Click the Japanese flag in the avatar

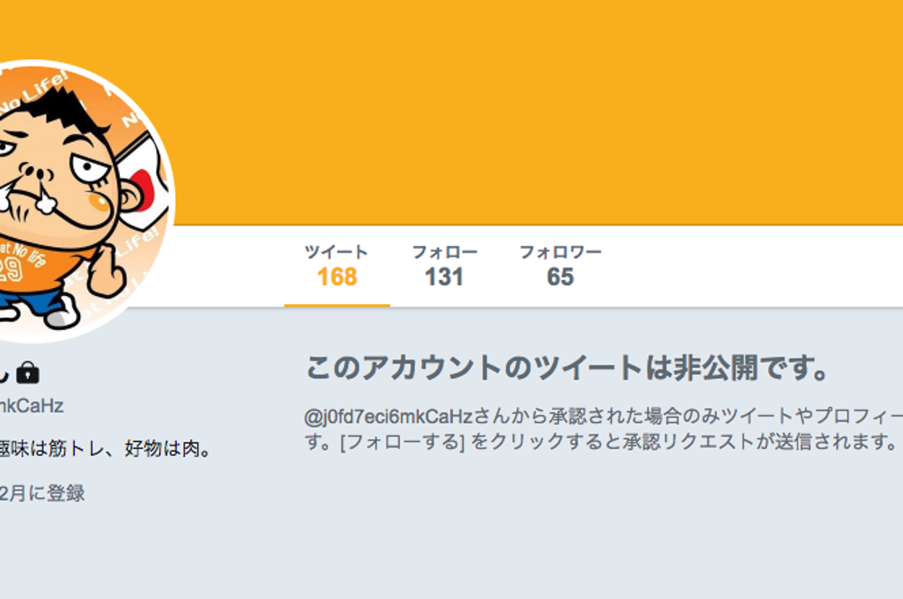click(149, 180)
